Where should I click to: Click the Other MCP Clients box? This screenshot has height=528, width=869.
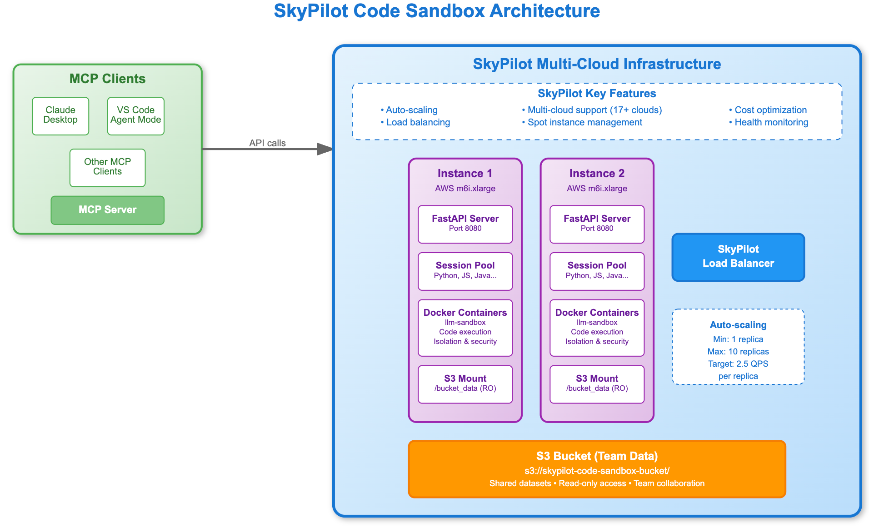pos(107,168)
